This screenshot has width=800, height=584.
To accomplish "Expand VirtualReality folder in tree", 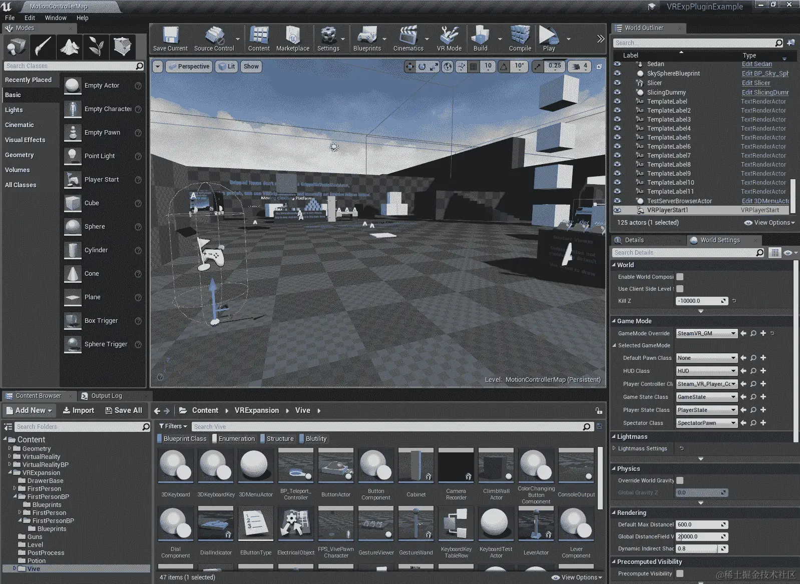I will point(10,456).
